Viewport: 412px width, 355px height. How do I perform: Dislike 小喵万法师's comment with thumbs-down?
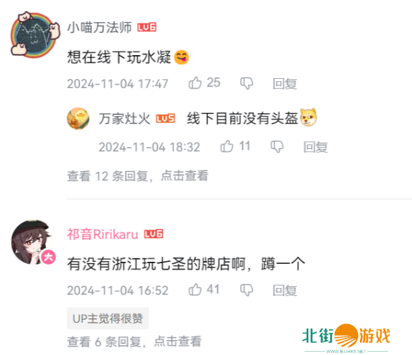246,83
